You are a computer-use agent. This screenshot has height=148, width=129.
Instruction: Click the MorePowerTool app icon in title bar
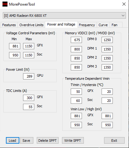tap(5, 4)
